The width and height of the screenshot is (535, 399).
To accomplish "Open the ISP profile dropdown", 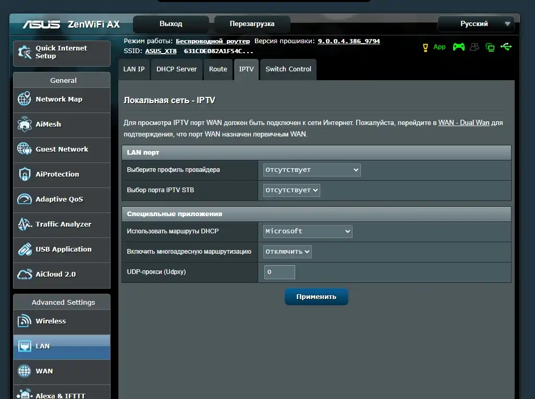I will pos(311,170).
